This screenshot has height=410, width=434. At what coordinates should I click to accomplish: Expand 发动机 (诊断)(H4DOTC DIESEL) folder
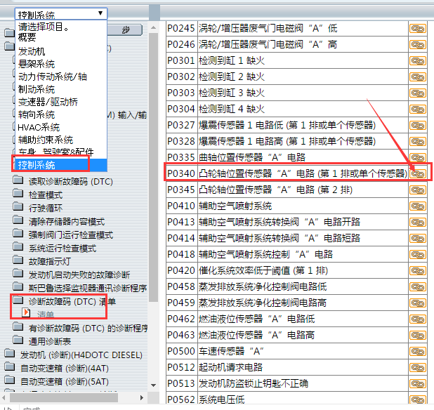pyautogui.click(x=10, y=352)
